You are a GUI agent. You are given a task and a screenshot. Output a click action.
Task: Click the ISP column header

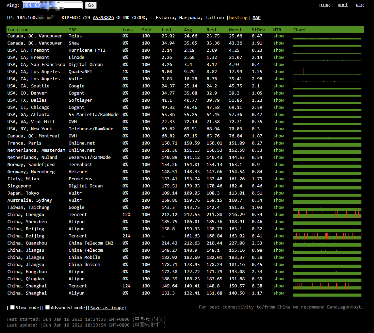click(73, 30)
